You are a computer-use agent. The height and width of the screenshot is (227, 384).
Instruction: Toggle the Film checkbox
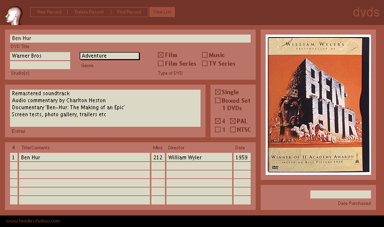click(x=160, y=55)
